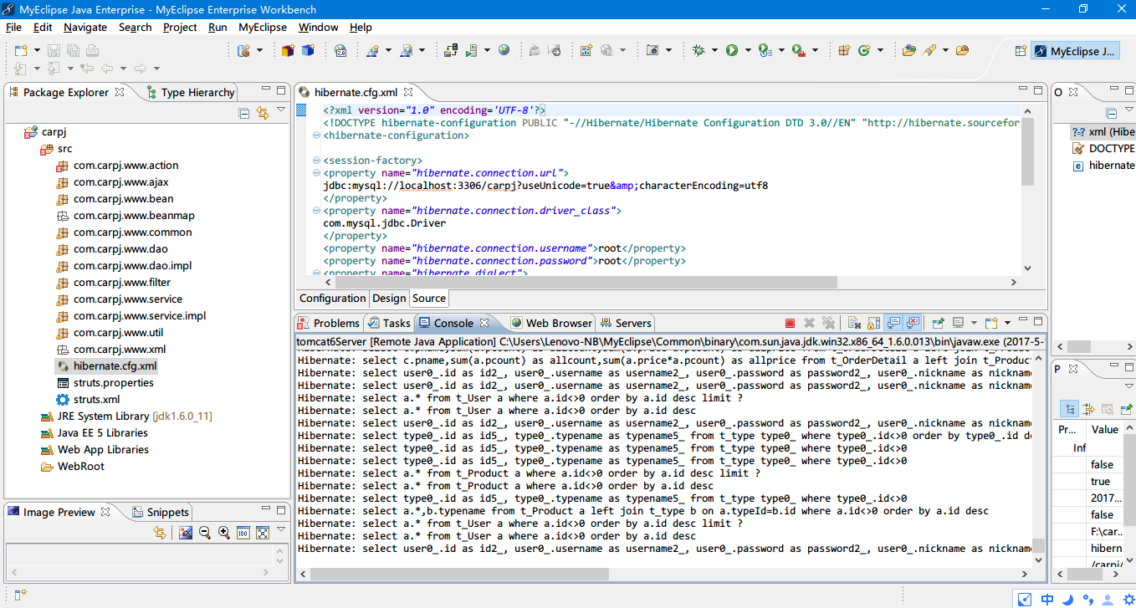Collapse the session-factory fold in the editor
1136x608 pixels.
pyautogui.click(x=316, y=161)
